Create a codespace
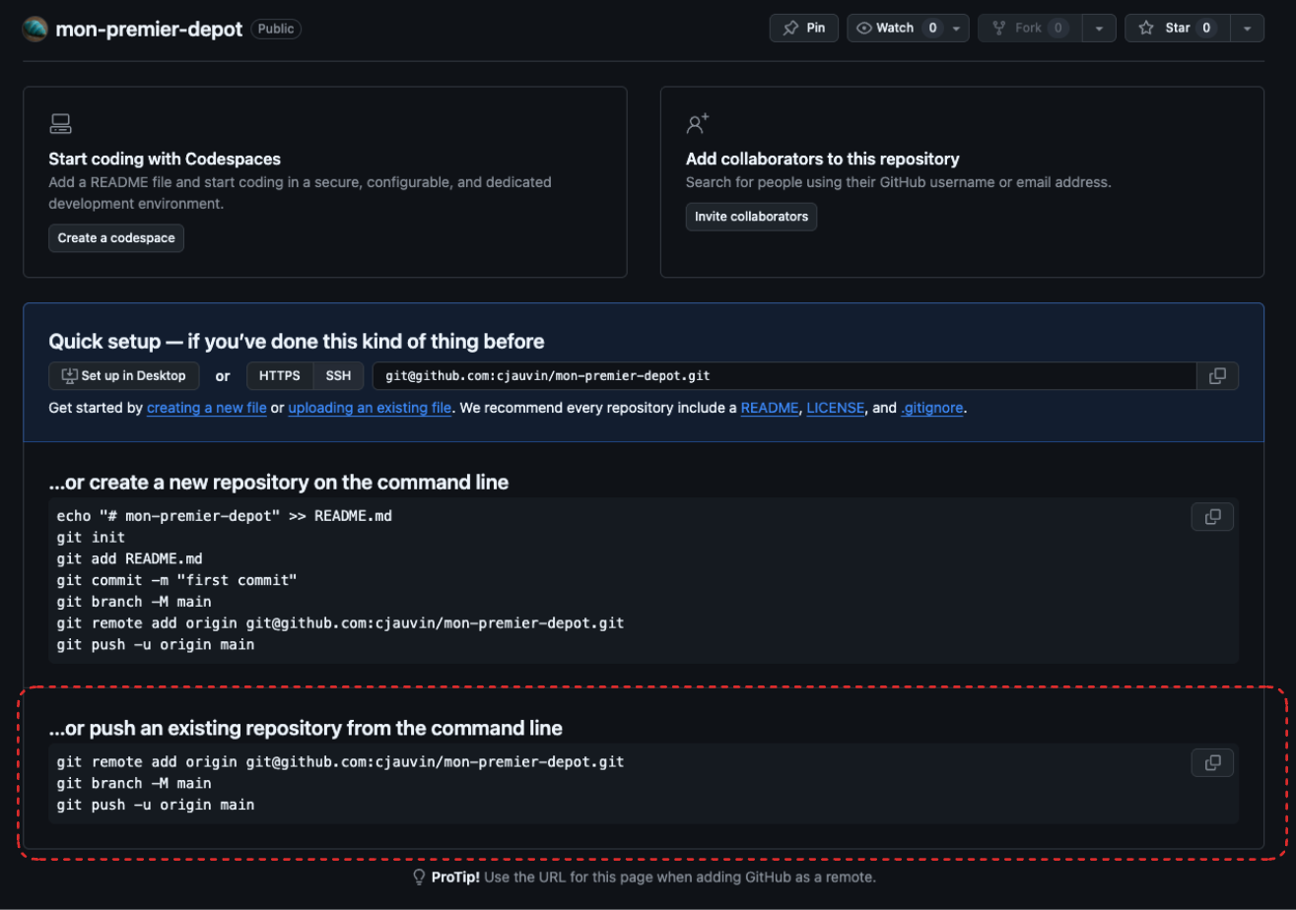 coord(116,238)
